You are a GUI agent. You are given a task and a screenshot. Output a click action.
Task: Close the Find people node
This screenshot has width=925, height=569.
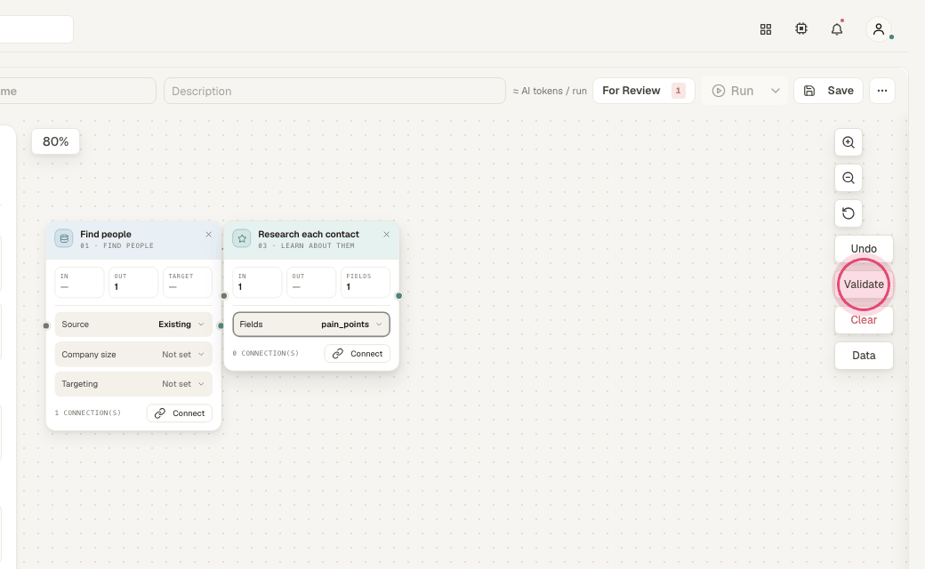tap(208, 235)
